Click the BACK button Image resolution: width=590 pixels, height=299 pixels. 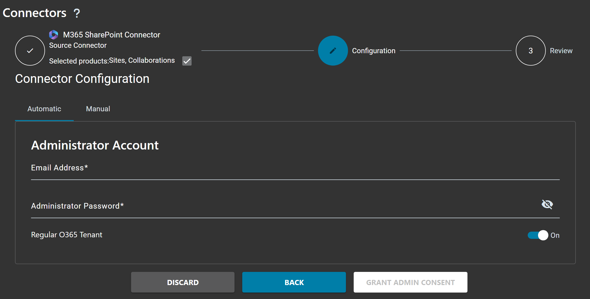[x=294, y=282]
